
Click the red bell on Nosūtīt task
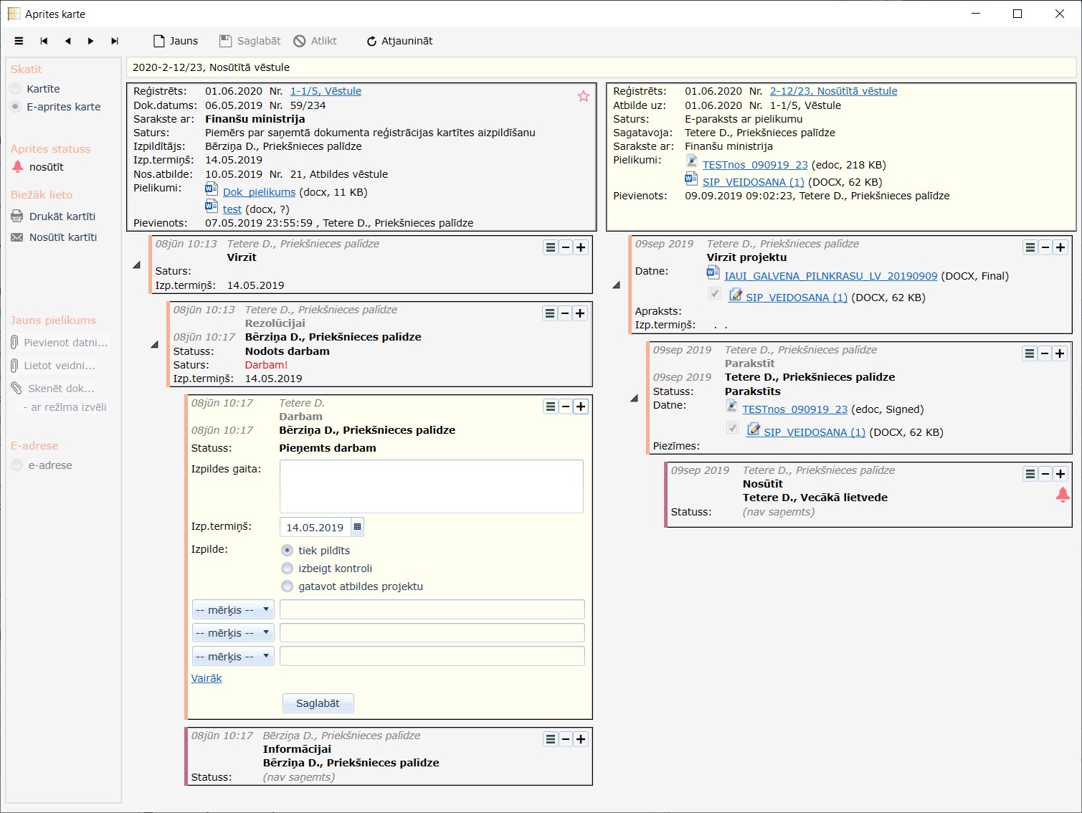tap(1063, 495)
